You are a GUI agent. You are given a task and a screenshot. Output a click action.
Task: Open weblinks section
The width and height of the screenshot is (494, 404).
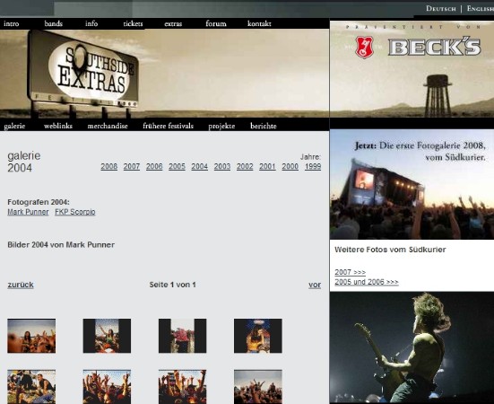pos(58,126)
